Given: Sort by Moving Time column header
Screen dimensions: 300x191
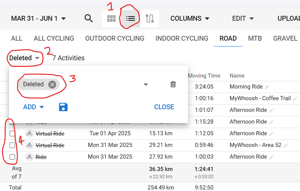Looking at the screenshot, I should coord(204,76).
